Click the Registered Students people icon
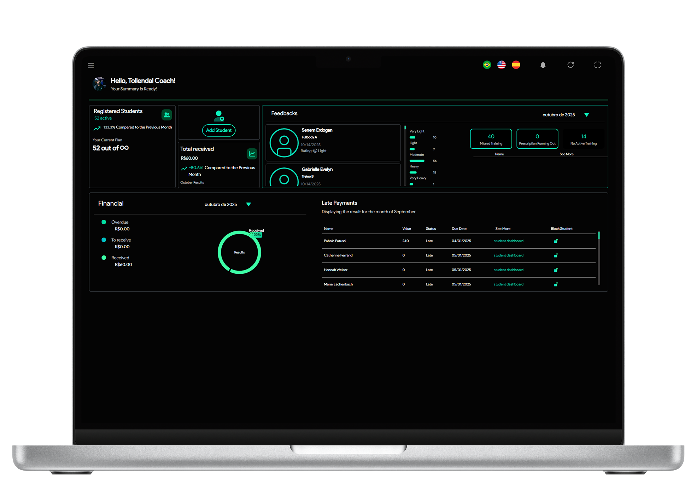Screen dimensions: 697x479 (x=166, y=115)
